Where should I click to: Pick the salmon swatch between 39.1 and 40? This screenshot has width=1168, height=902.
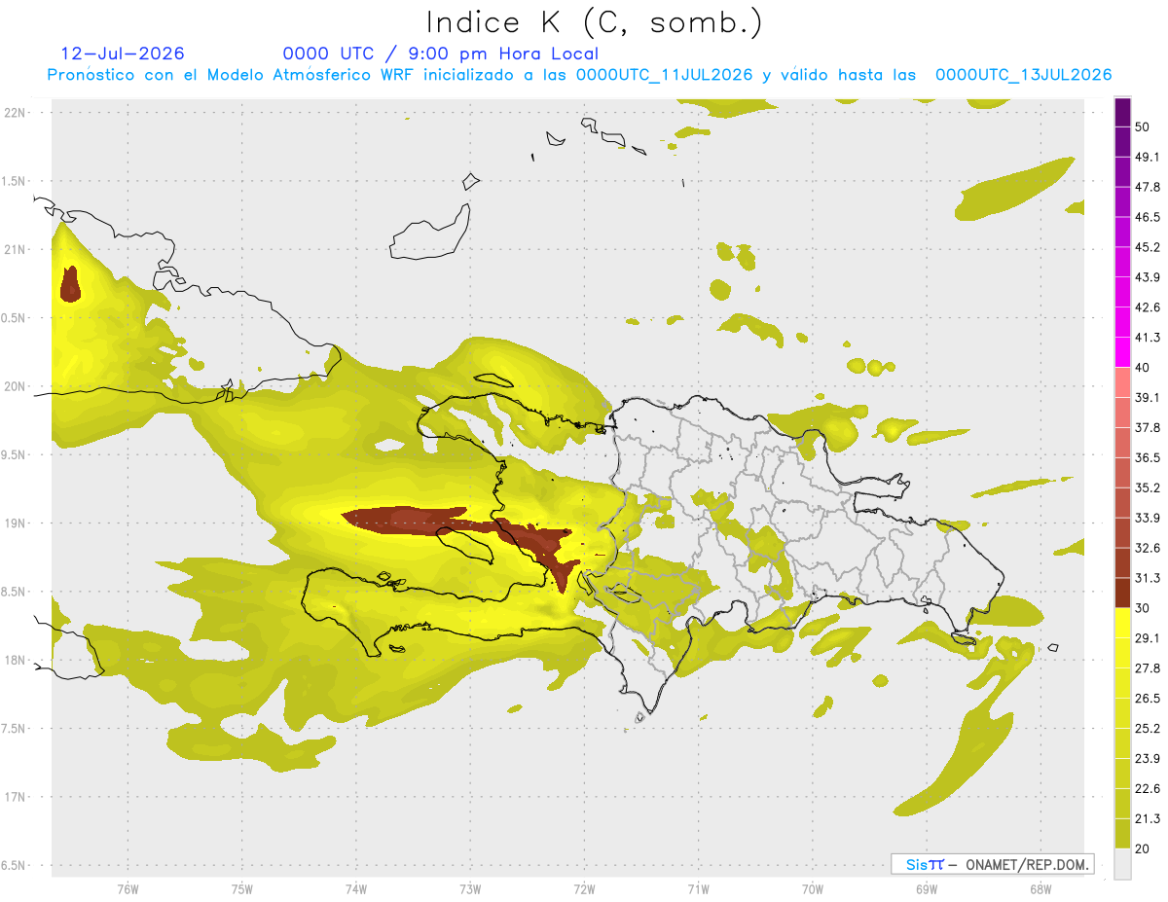[1123, 382]
